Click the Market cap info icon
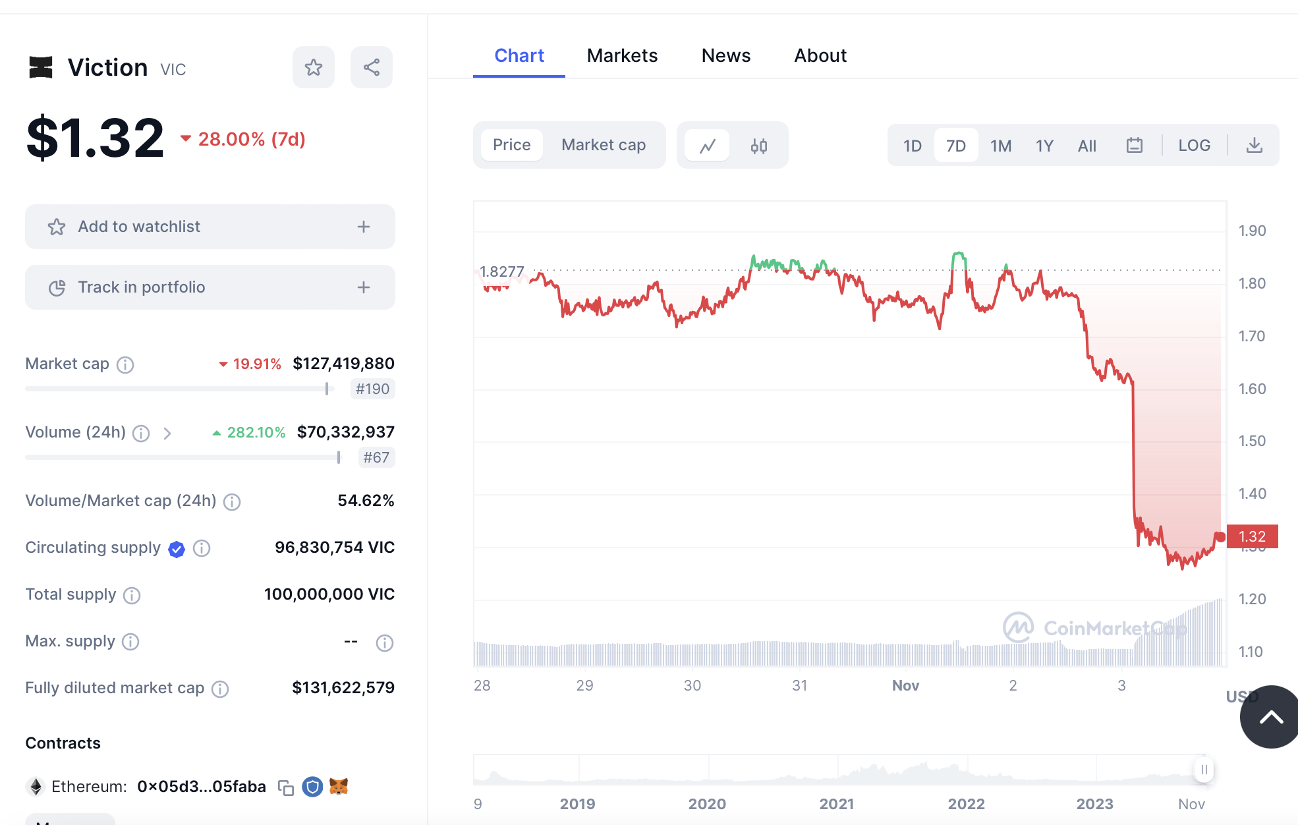 [x=125, y=364]
